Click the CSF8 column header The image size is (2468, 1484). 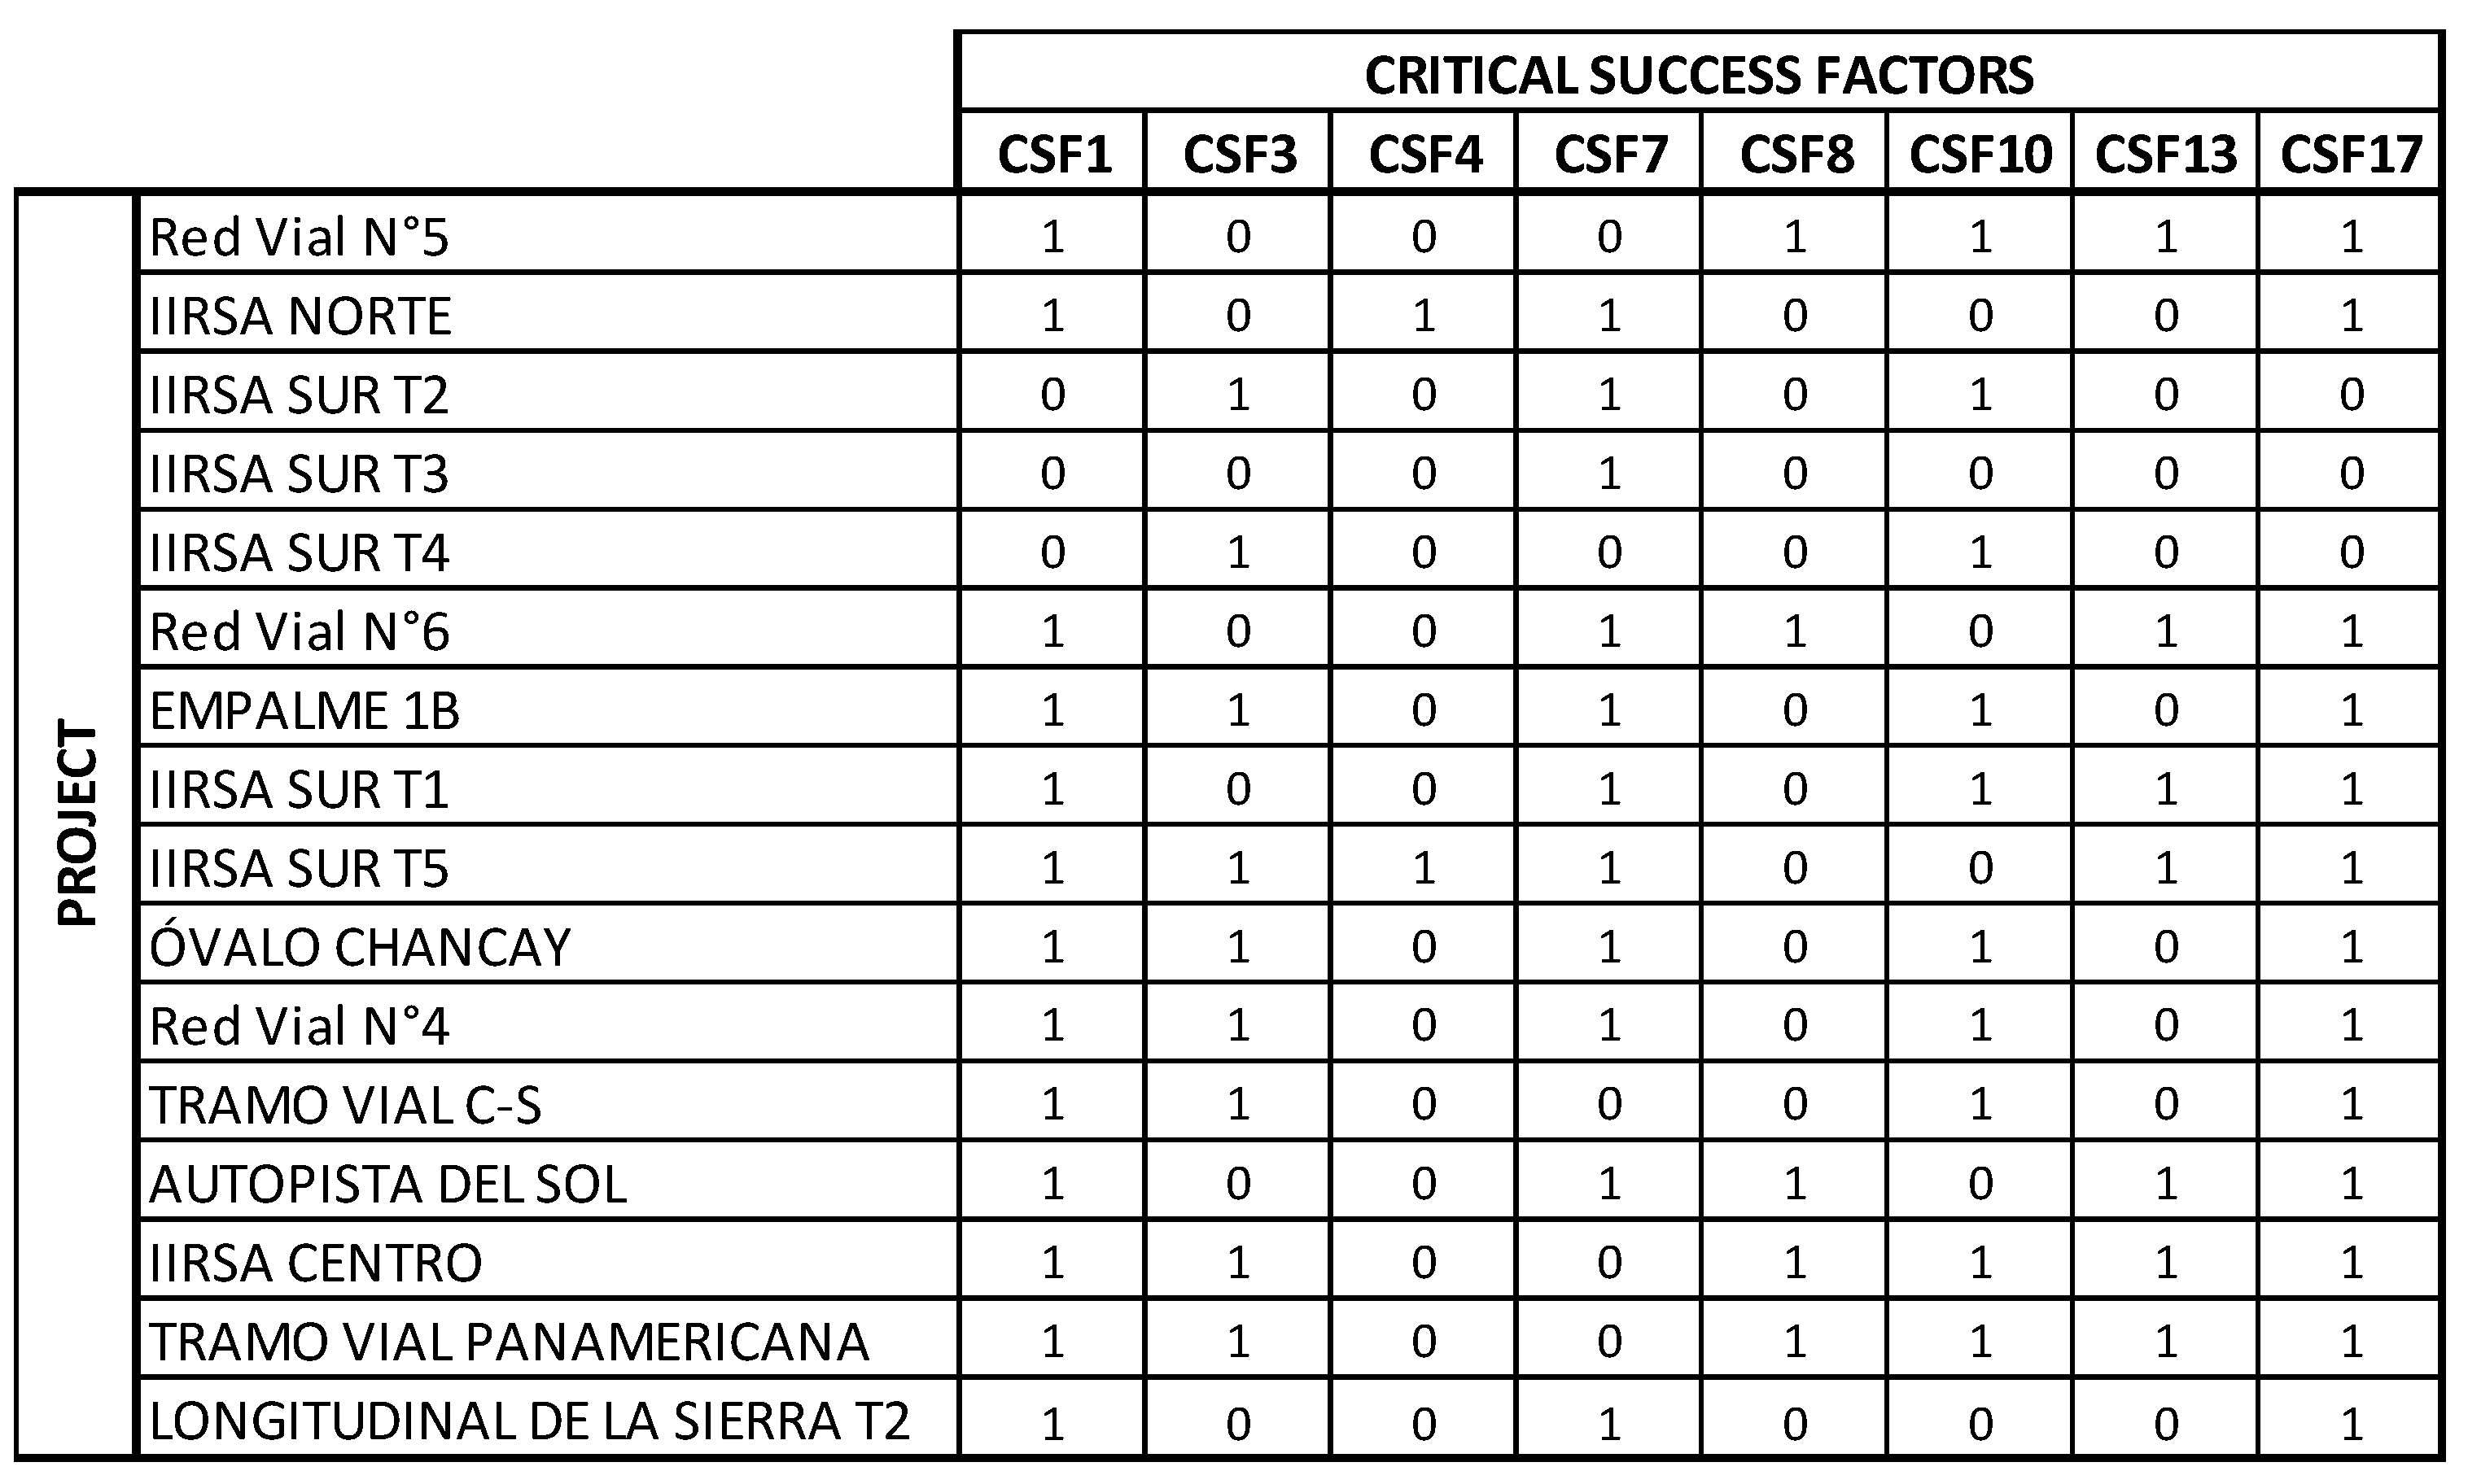pyautogui.click(x=1795, y=152)
